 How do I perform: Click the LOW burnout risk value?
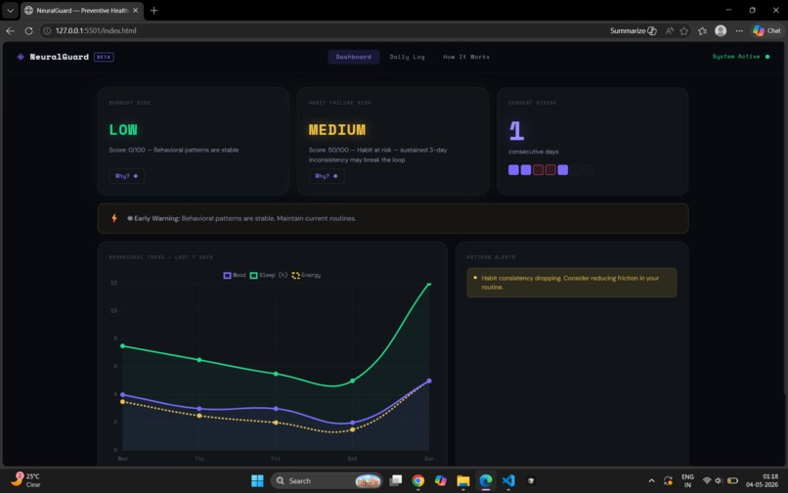123,130
